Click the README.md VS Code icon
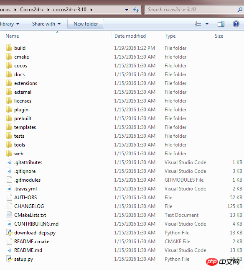The height and width of the screenshot is (270, 244). point(9,250)
